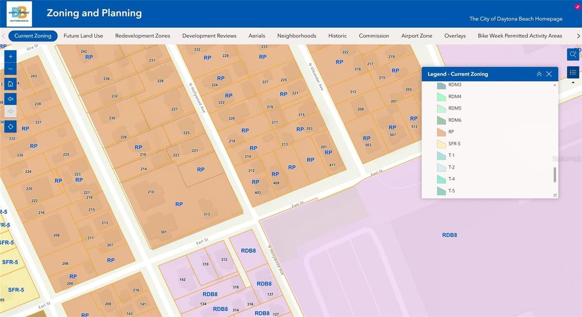Viewport: 582px width, 317px height.
Task: Show more tabs with right chevron
Action: tap(578, 36)
